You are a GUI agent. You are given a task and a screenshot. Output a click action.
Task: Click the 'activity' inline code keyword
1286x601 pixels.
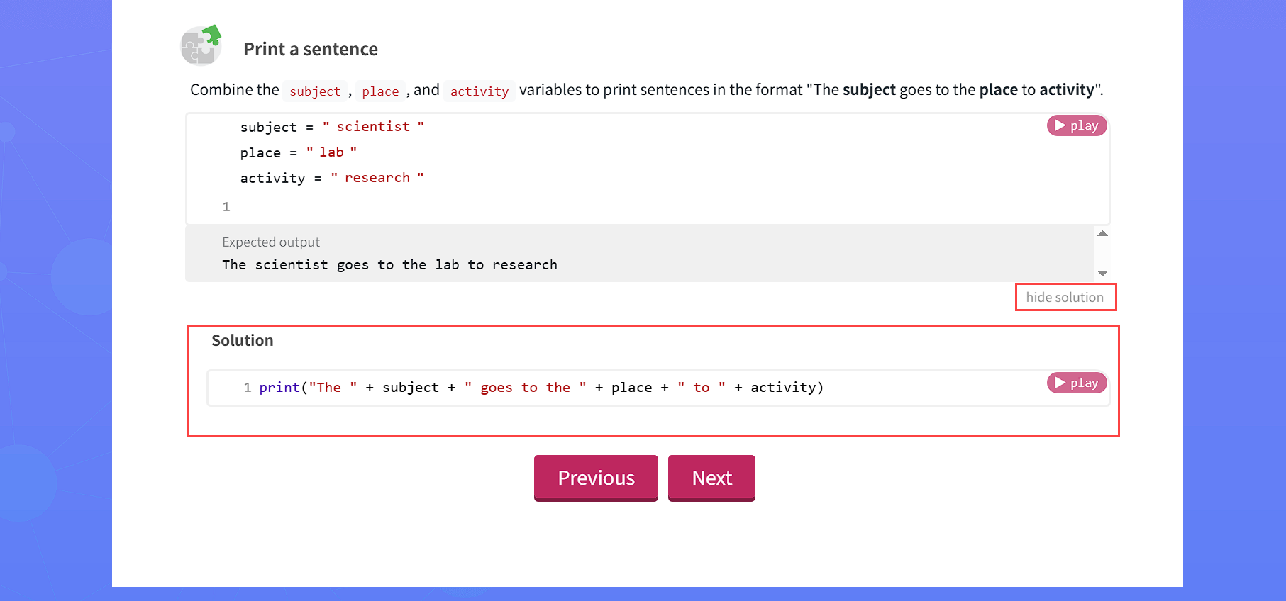click(480, 91)
